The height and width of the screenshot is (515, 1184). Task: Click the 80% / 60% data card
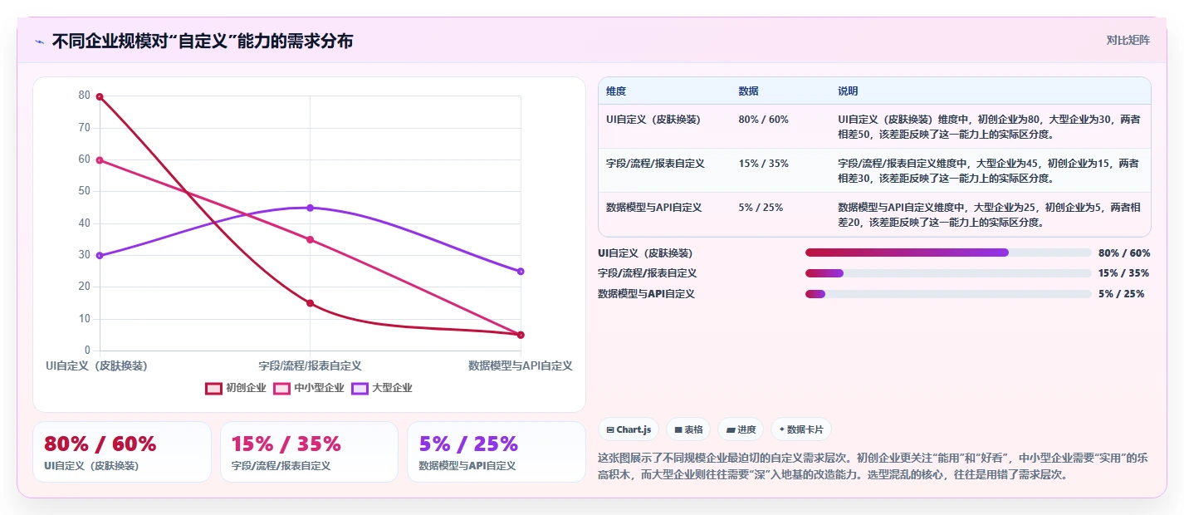pyautogui.click(x=122, y=452)
